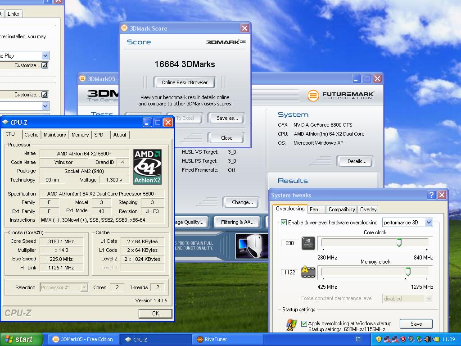Click the '16664 3DMarks' score text
Screen dimensions: 461x346
point(185,64)
